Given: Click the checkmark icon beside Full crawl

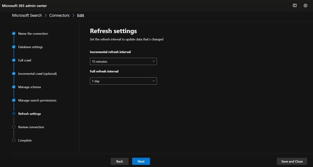Looking at the screenshot, I should pyautogui.click(x=14, y=60).
